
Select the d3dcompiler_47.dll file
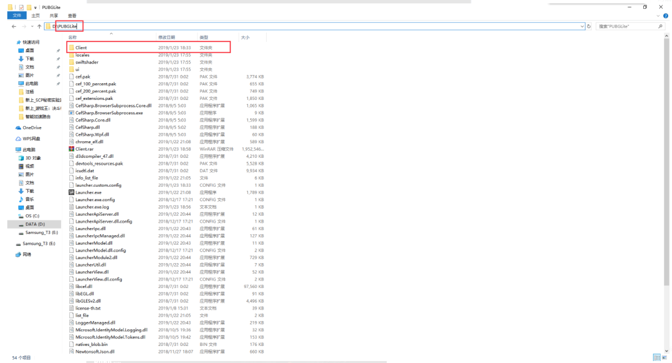[95, 156]
